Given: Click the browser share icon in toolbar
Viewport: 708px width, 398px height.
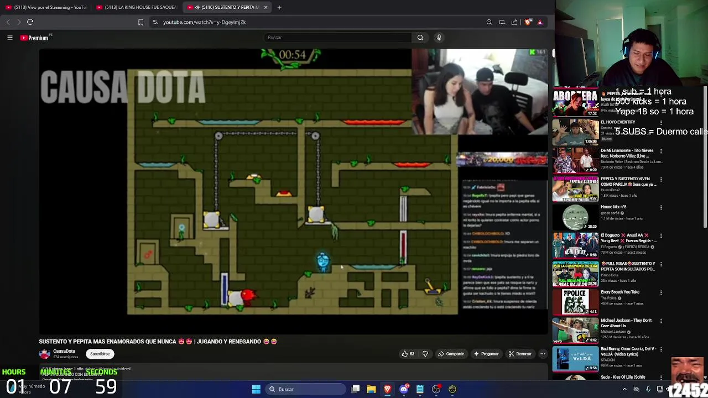Looking at the screenshot, I should [x=514, y=22].
